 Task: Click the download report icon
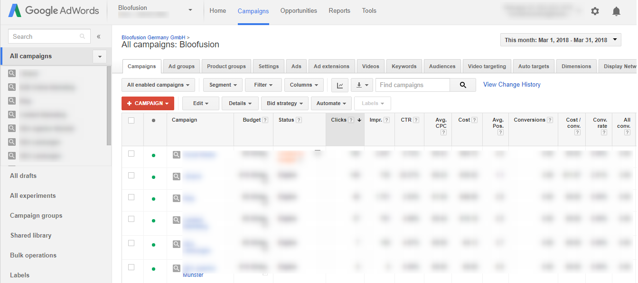(x=359, y=85)
